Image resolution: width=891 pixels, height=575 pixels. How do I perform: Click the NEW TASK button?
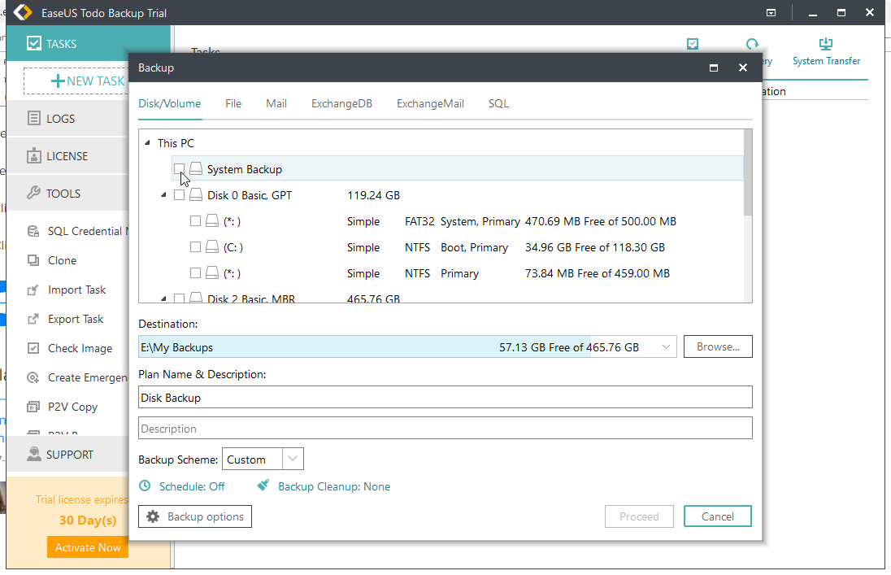tap(76, 81)
